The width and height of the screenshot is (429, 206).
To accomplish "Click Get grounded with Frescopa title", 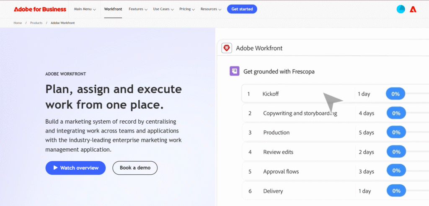I will pos(279,71).
